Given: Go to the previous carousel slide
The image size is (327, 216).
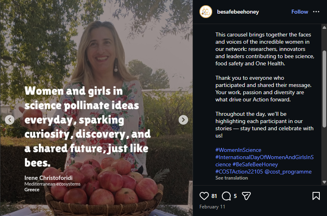Looking at the screenshot, I should [10, 119].
